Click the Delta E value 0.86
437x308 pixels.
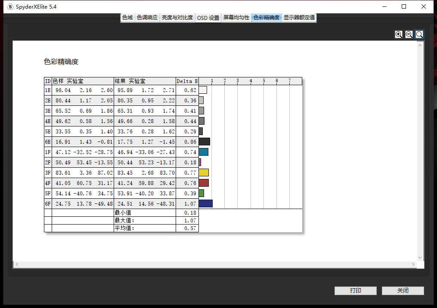pos(190,142)
